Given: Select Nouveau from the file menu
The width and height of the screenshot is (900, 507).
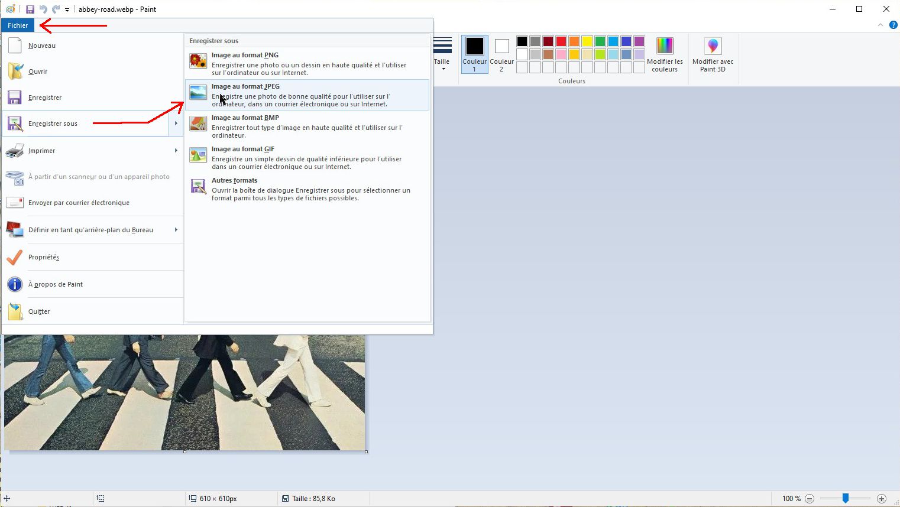Looking at the screenshot, I should 93,45.
